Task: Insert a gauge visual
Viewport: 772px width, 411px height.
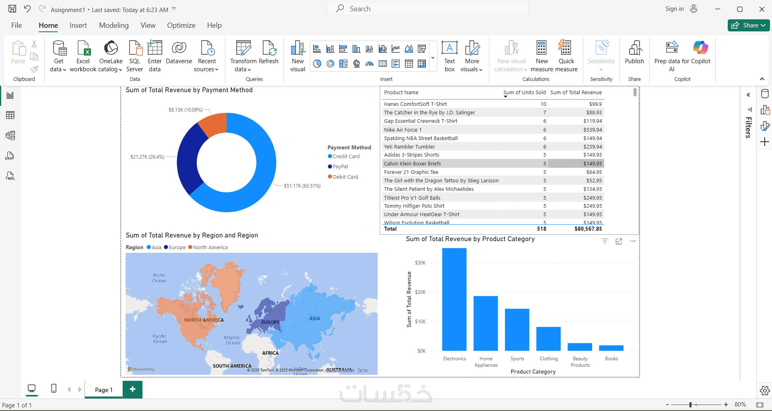Action: click(x=369, y=64)
